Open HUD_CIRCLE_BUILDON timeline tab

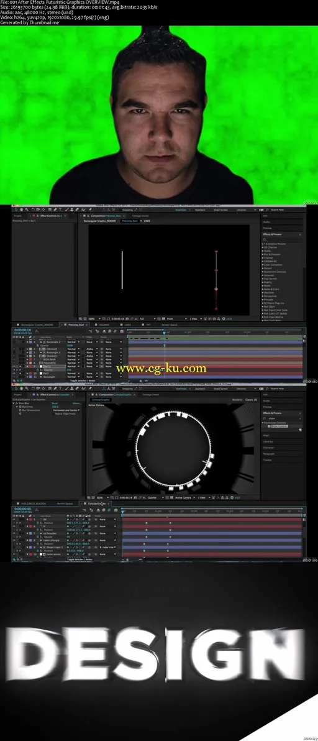(34, 504)
